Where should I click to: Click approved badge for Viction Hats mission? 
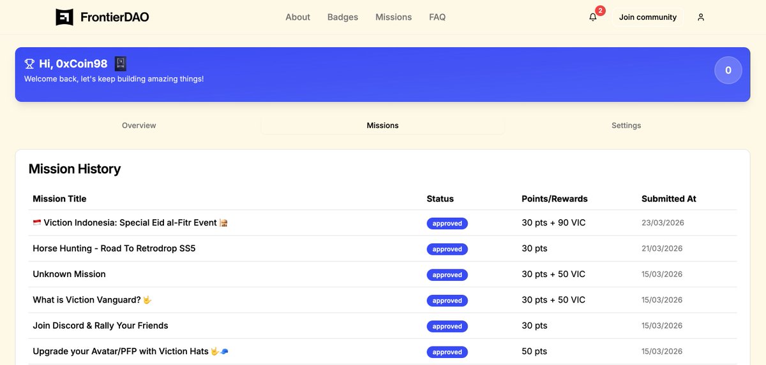click(x=447, y=352)
